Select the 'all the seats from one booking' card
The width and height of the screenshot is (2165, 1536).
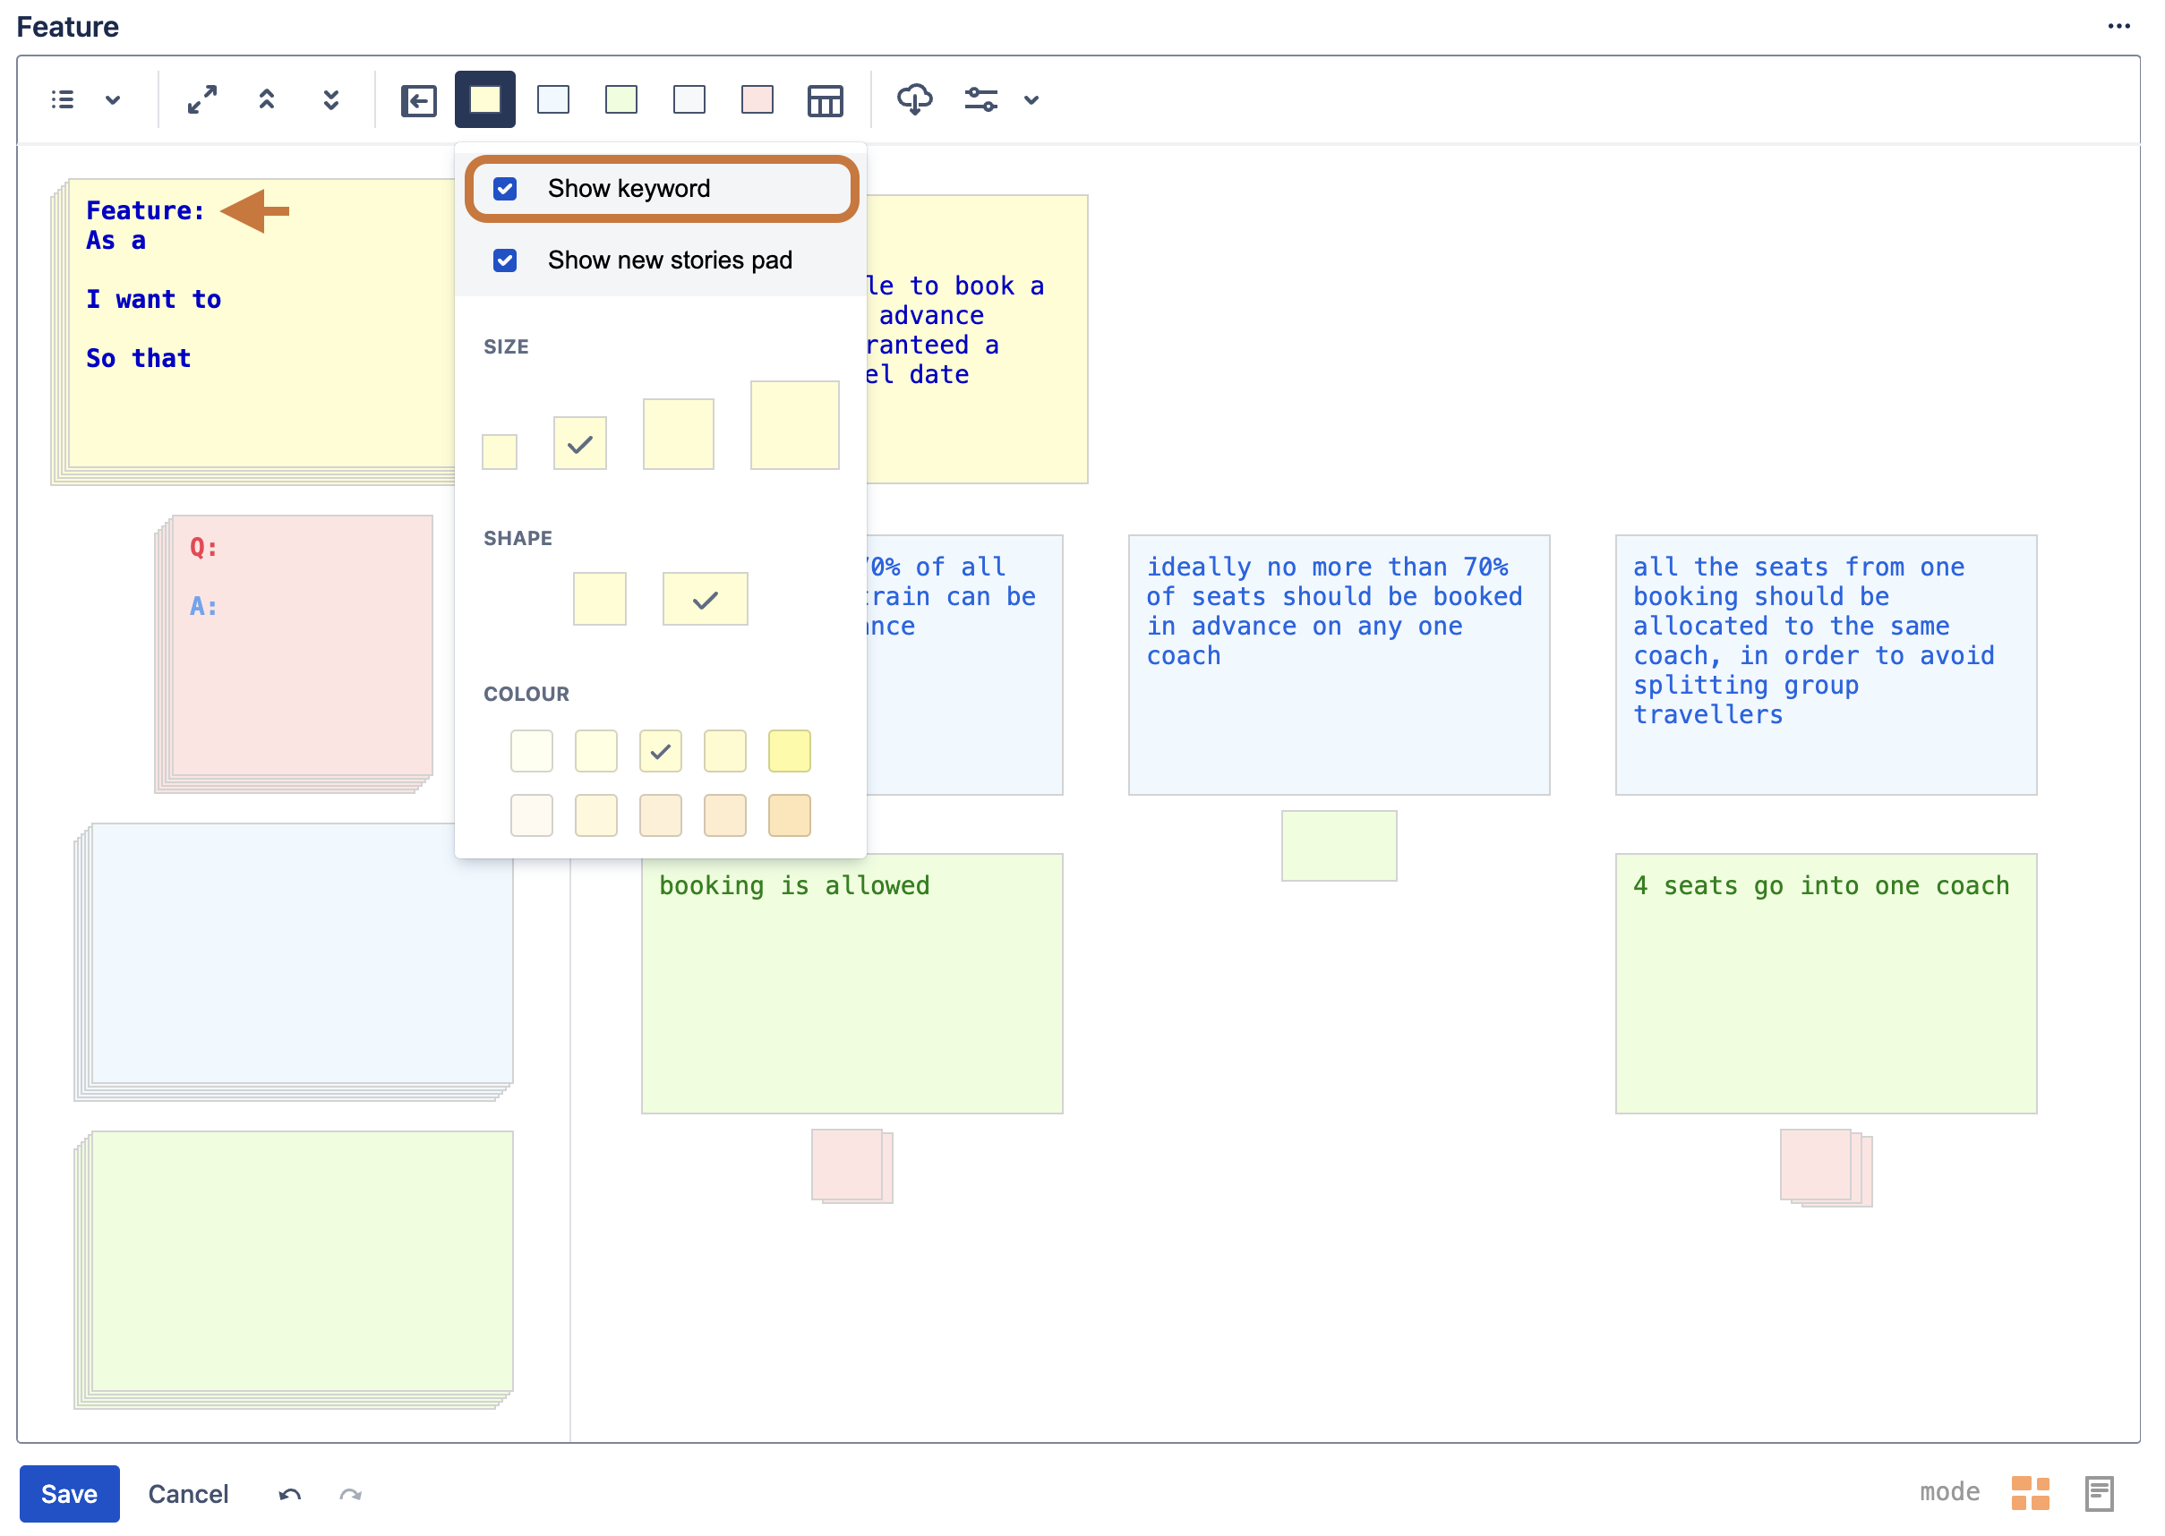1827,665
